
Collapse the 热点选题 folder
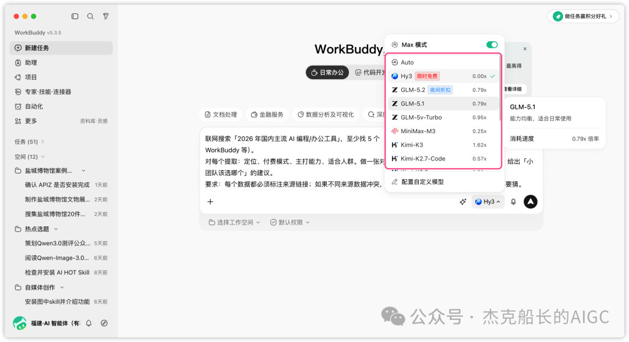coord(56,229)
